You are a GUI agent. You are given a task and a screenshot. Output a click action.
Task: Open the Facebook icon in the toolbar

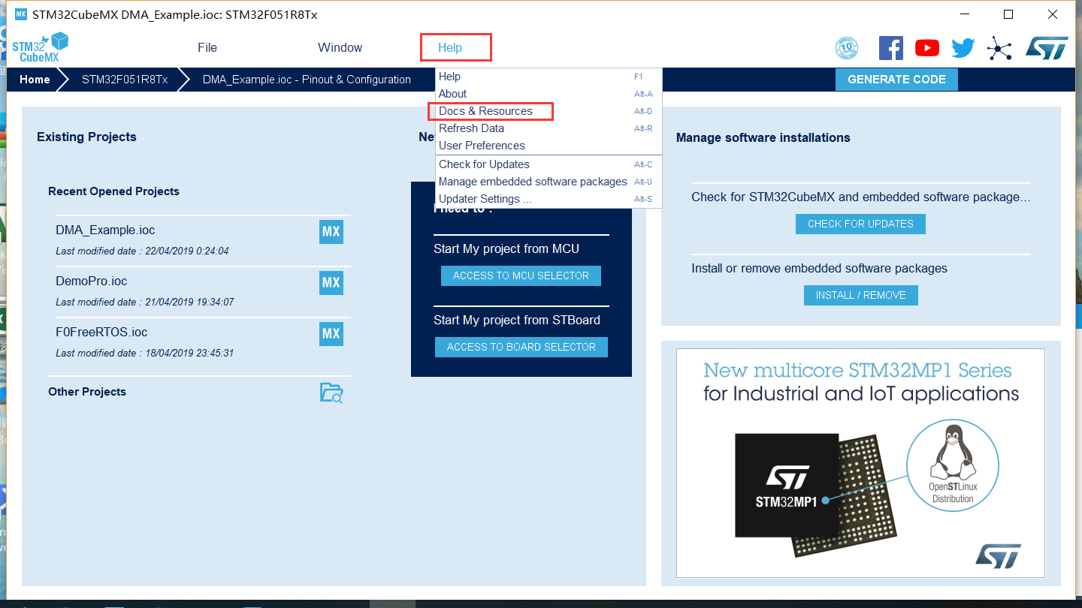point(890,47)
